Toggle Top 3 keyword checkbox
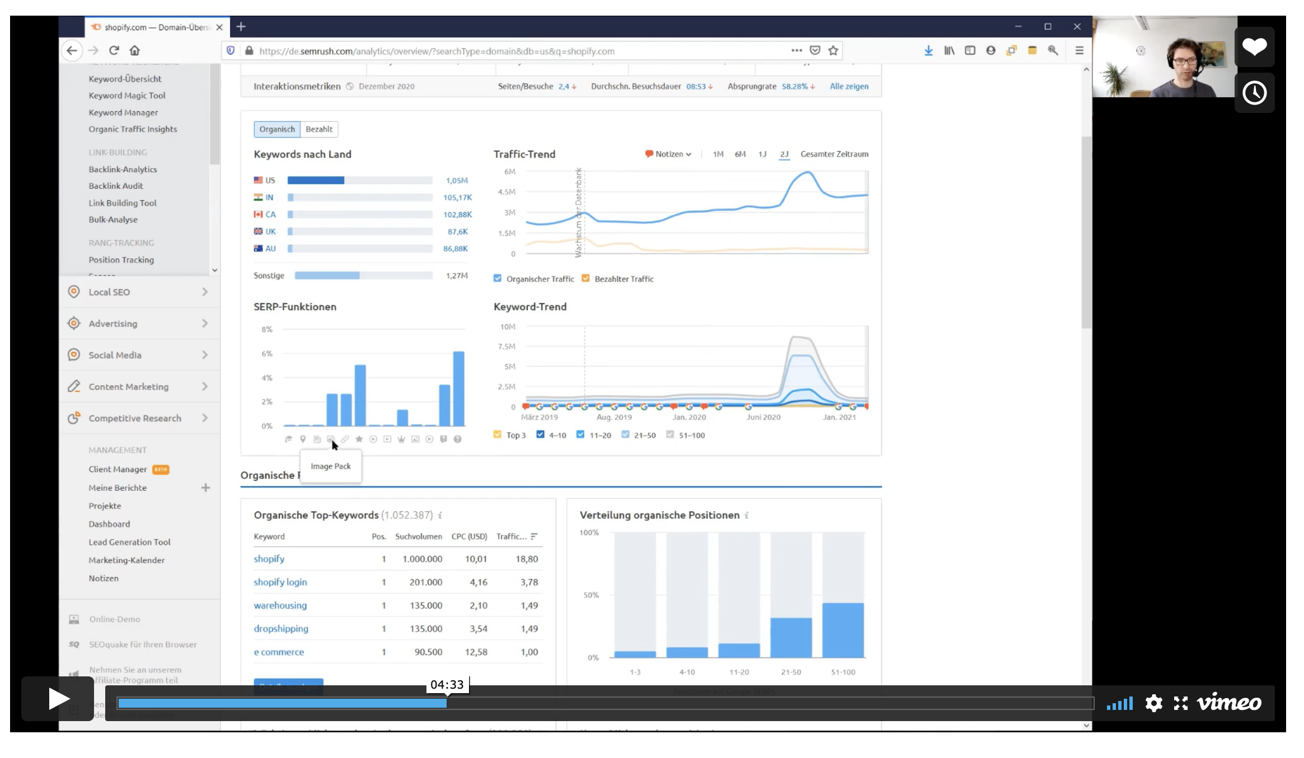1304x758 pixels. tap(498, 434)
